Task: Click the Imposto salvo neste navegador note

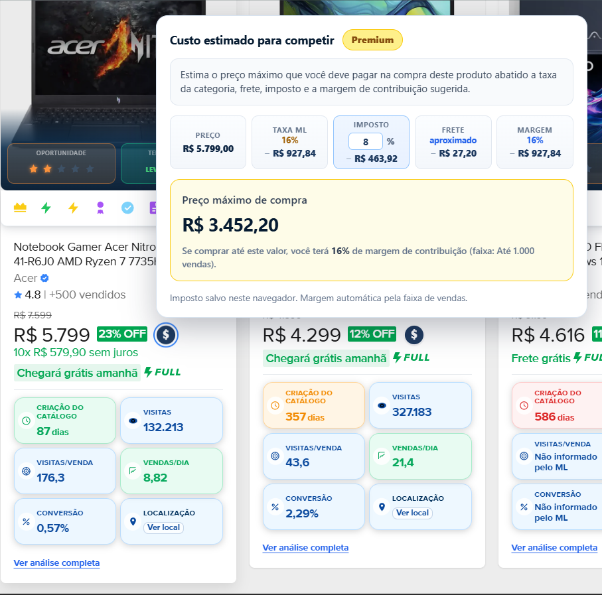Action: coord(319,298)
